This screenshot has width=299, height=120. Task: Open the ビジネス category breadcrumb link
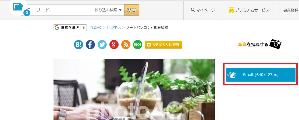point(114,27)
